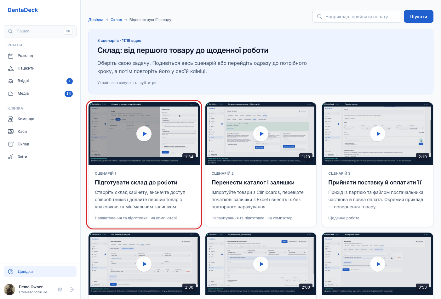Screen dimensions: 441x299
Task: Open the Медіа cloud icon in sidebar
Action: coord(11,94)
